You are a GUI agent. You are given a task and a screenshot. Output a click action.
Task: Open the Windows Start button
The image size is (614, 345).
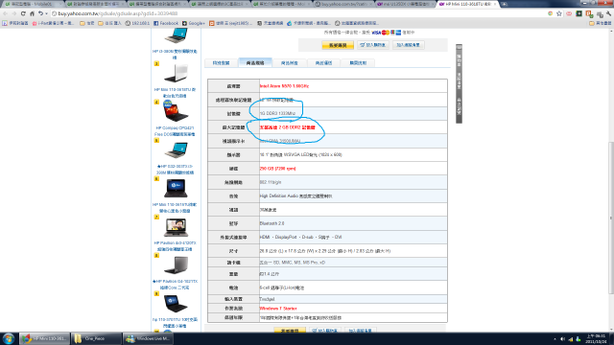click(x=9, y=338)
